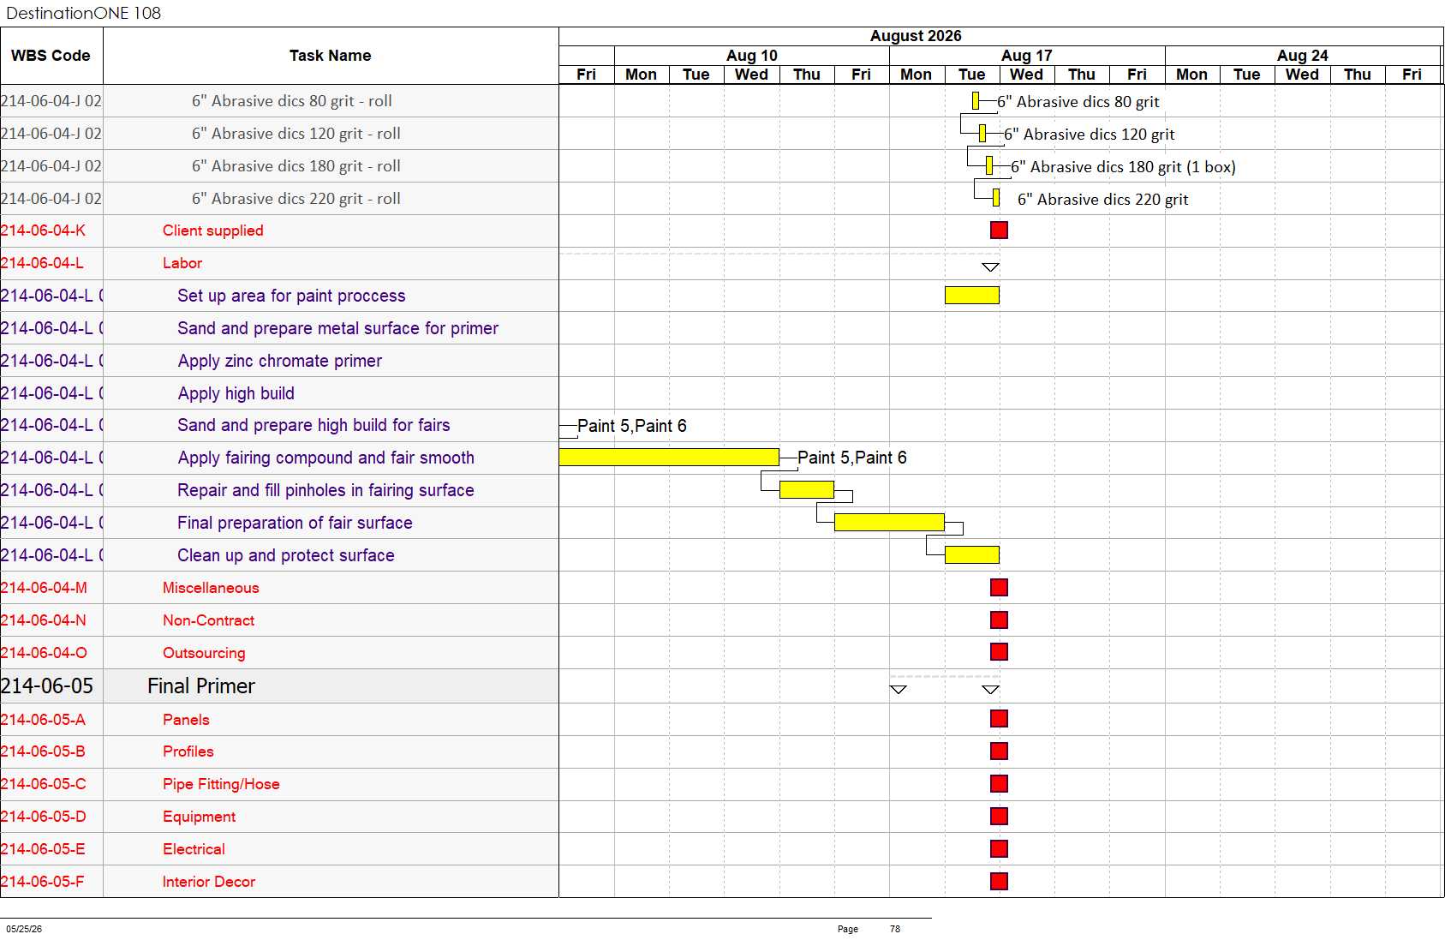The width and height of the screenshot is (1445, 940).
Task: Click '6" Abrasive dics 180 grit (1 box)' chart label
Action: click(x=1123, y=166)
